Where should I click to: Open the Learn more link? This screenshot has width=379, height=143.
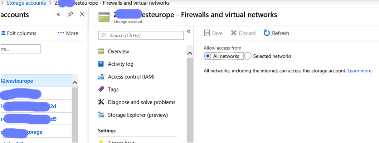360,71
